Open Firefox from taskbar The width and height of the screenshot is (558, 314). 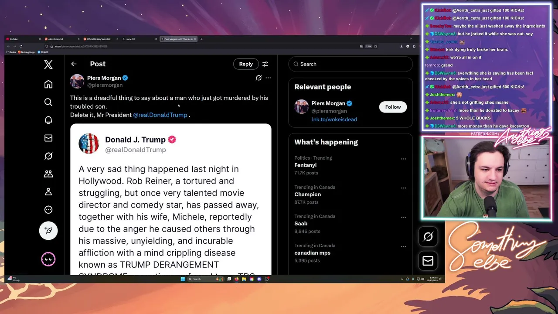[236, 279]
